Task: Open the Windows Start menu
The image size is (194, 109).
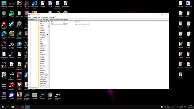Action: coord(2,107)
